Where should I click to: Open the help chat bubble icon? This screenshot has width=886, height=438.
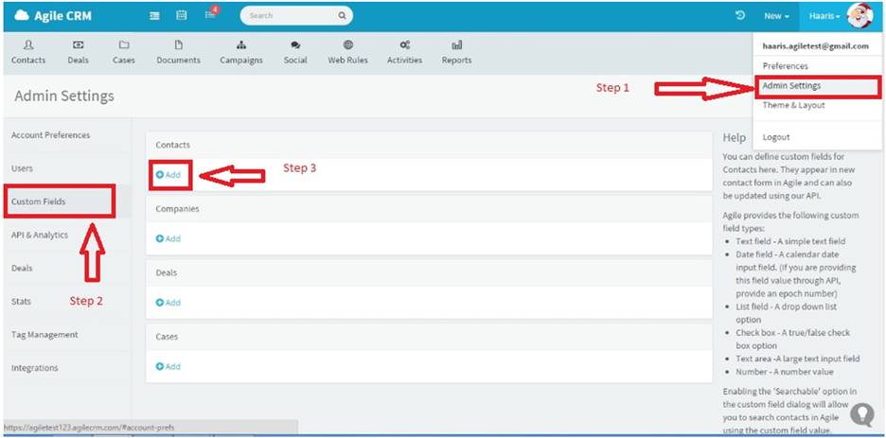[x=862, y=415]
